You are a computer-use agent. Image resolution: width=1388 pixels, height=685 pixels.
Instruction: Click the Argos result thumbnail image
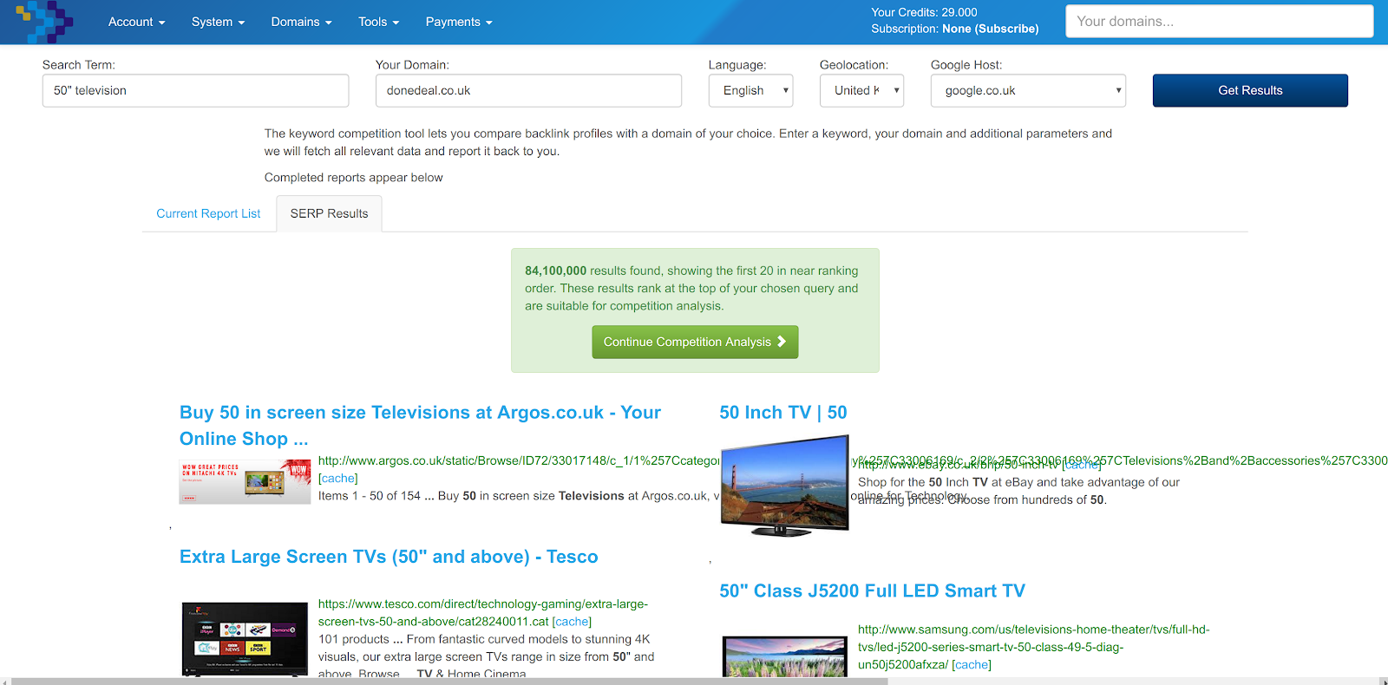[245, 481]
